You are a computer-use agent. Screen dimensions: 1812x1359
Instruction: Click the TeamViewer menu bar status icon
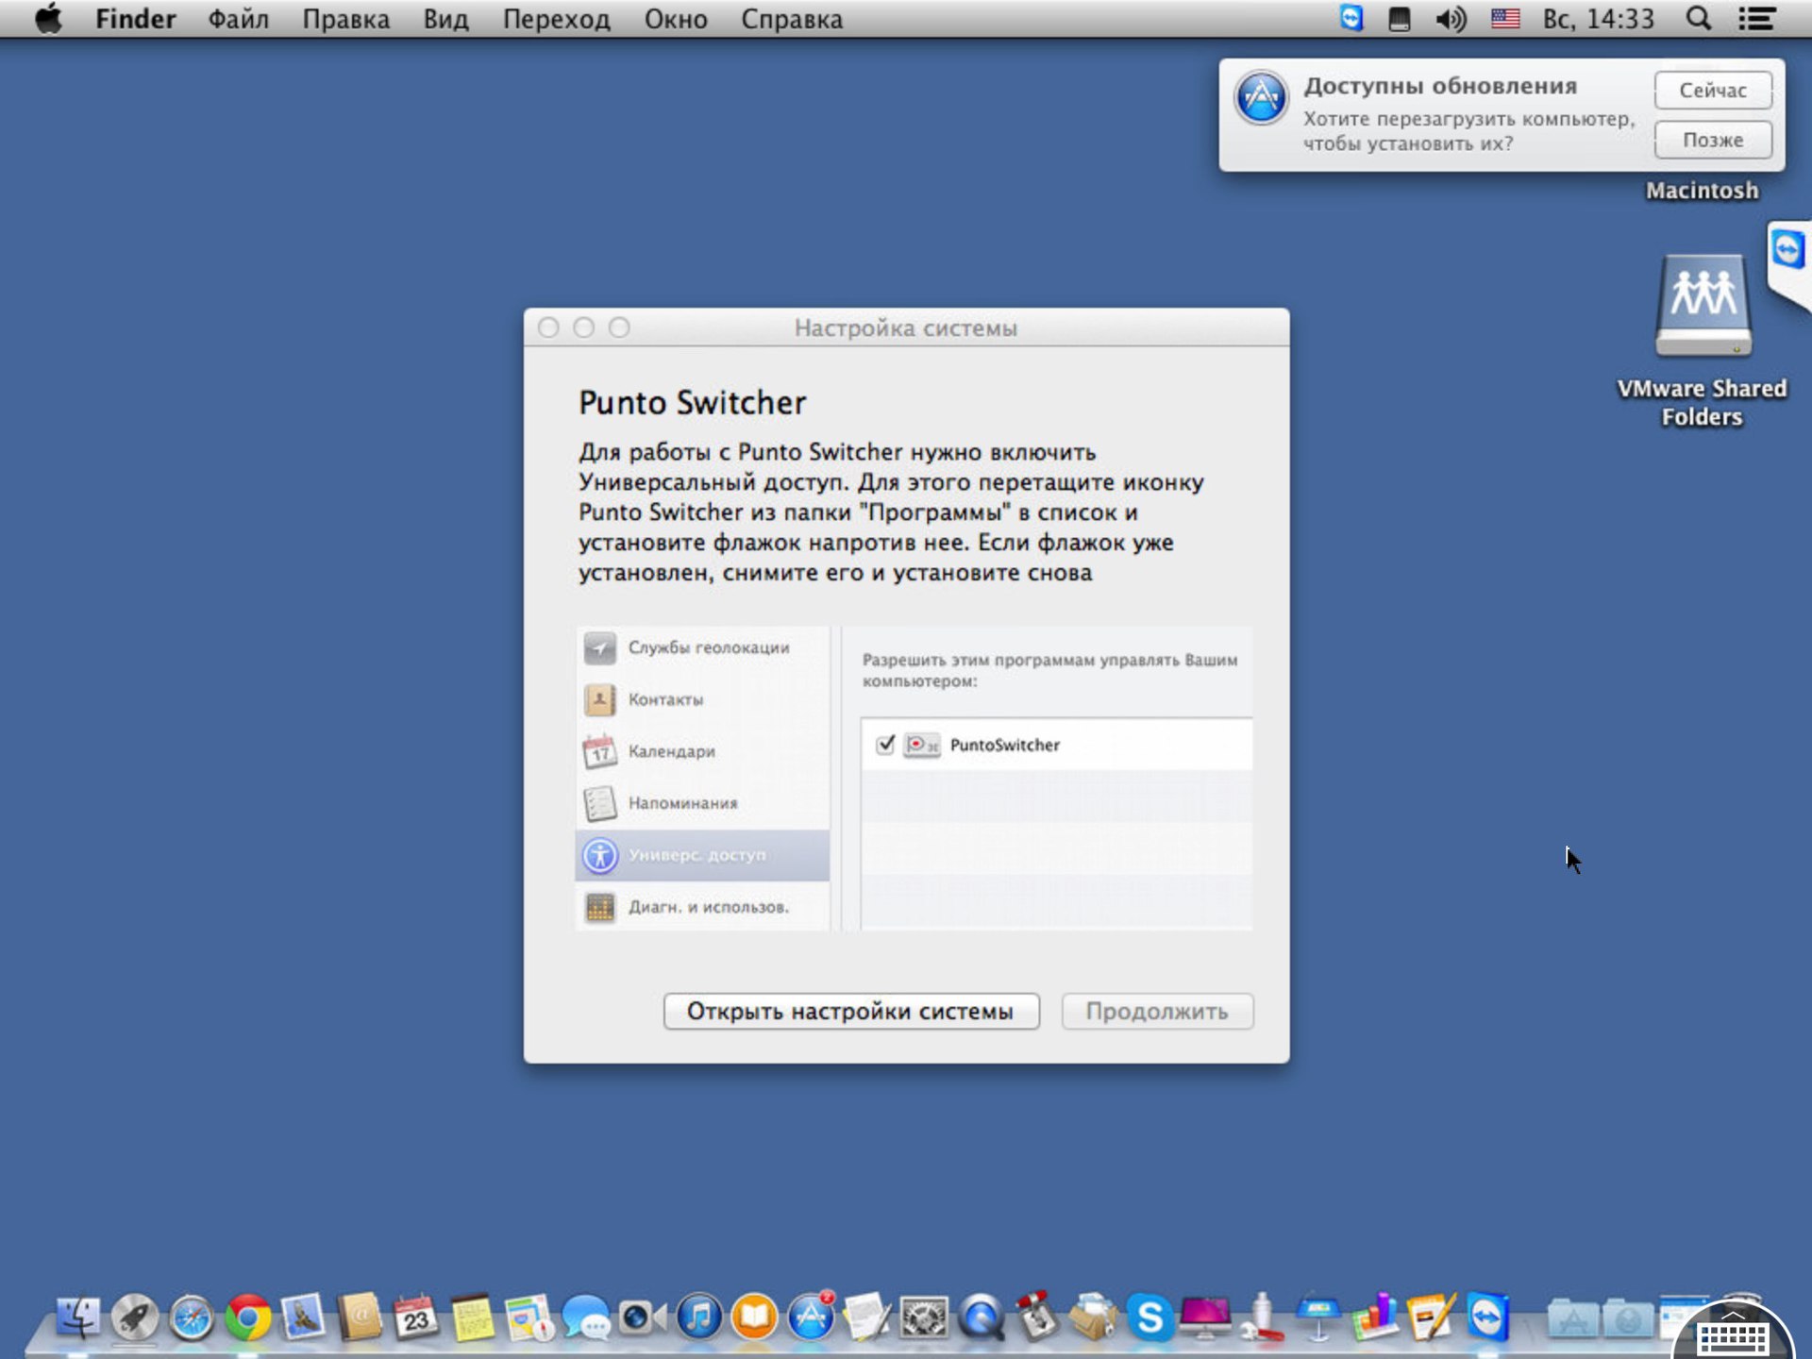pyautogui.click(x=1351, y=19)
